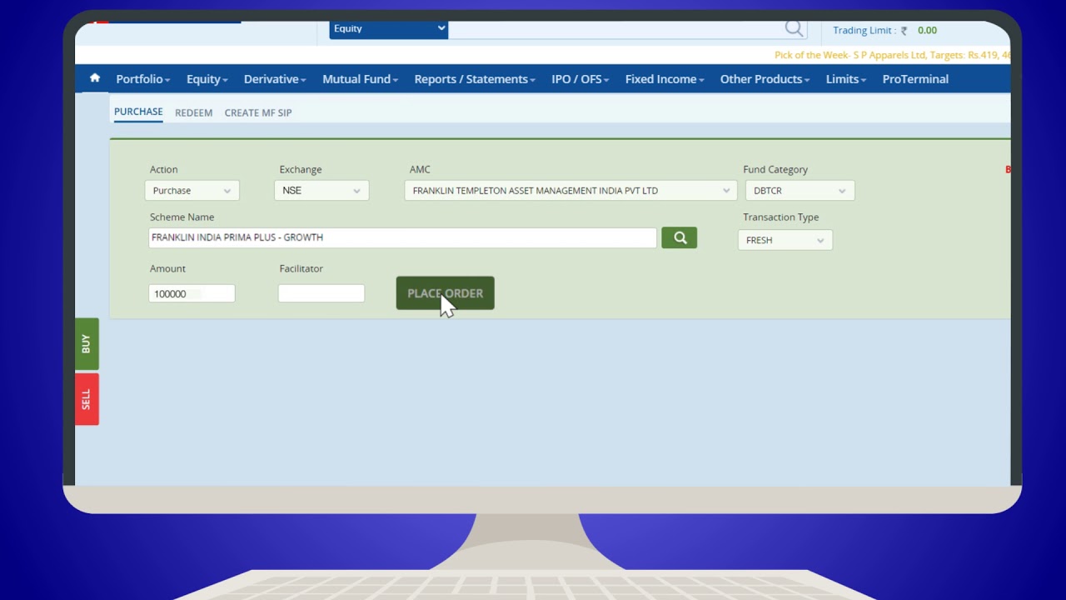
Task: Click the red SELL side button
Action: pos(87,399)
